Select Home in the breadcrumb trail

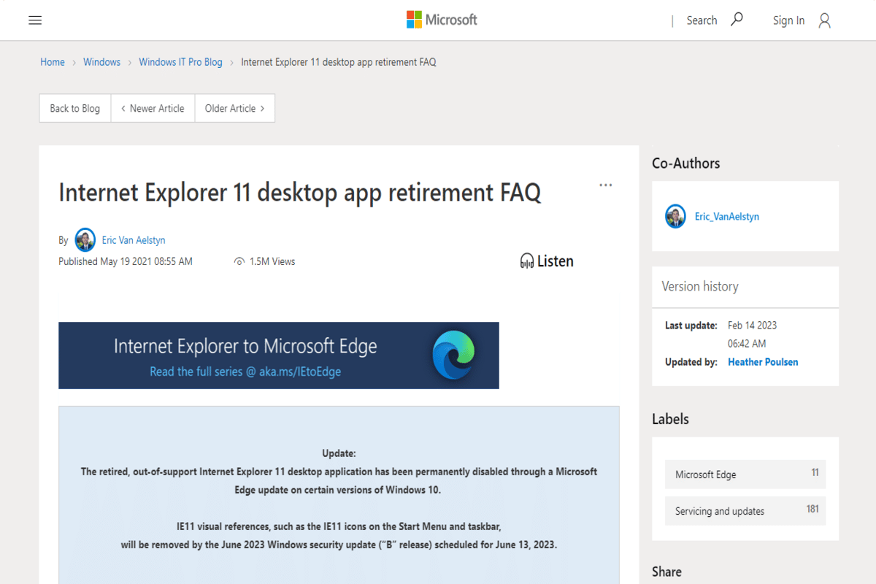click(52, 62)
